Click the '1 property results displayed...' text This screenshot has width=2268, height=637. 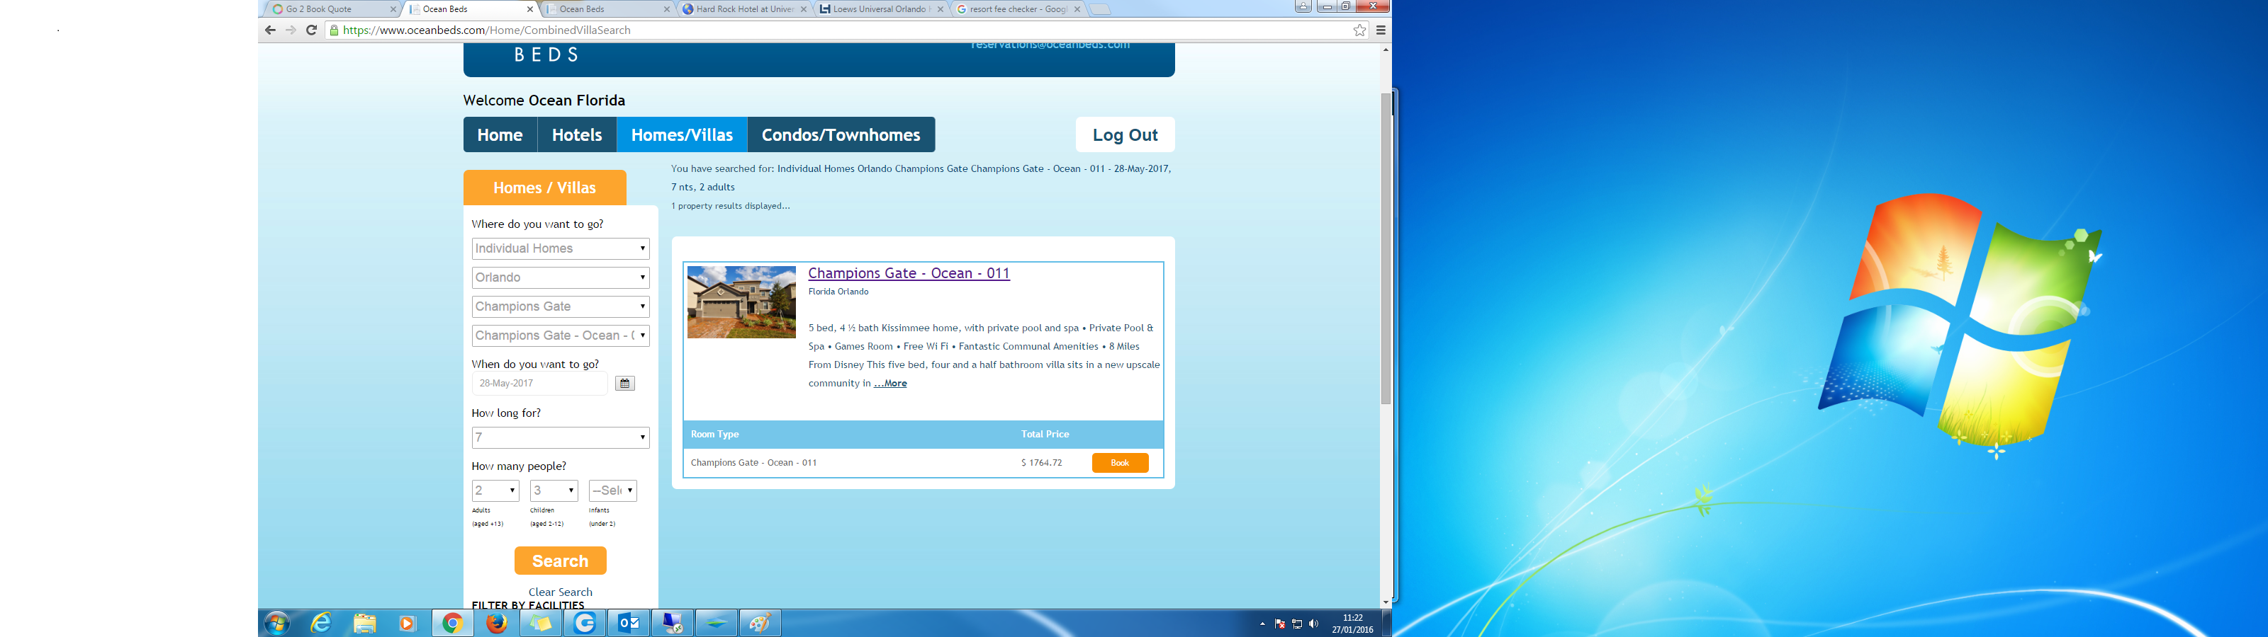731,206
